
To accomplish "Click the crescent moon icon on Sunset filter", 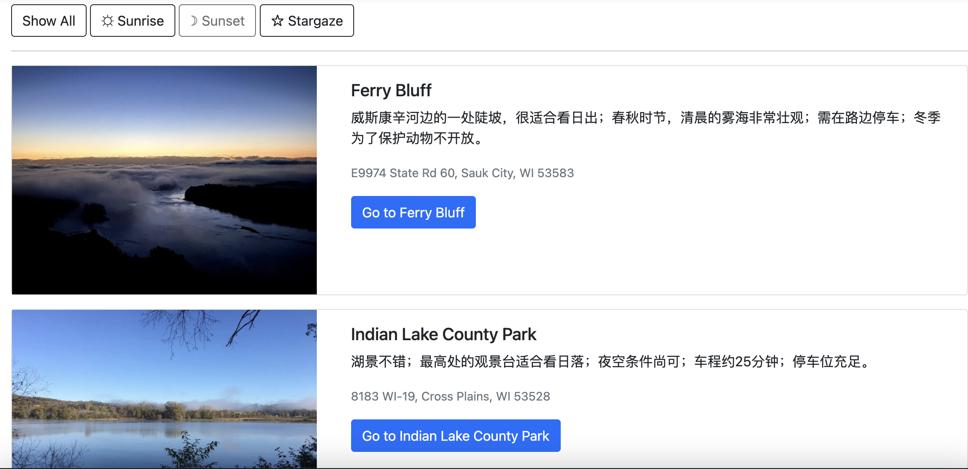I will (194, 21).
